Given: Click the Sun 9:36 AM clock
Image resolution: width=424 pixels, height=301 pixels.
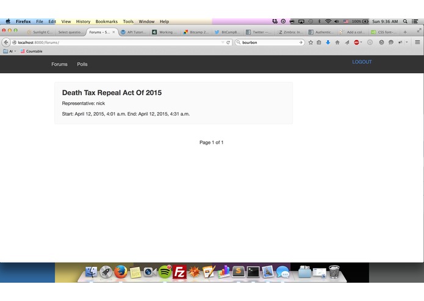Looking at the screenshot, I should click(x=385, y=21).
